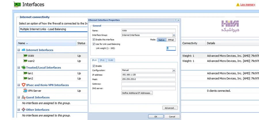Click 'Weight: 1' in the wan2 row

[188, 61]
